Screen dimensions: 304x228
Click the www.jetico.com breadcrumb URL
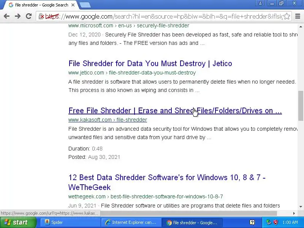coord(132,73)
